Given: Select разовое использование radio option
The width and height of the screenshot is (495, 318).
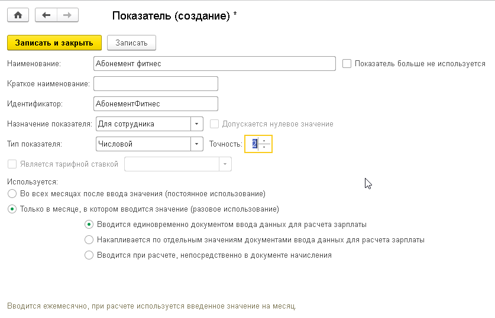Looking at the screenshot, I should pos(12,209).
